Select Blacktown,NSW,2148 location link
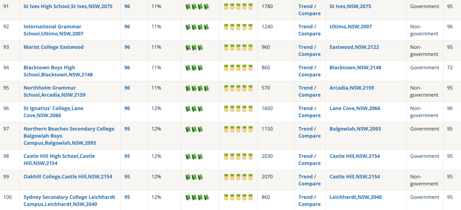461x210 pixels. (355, 67)
